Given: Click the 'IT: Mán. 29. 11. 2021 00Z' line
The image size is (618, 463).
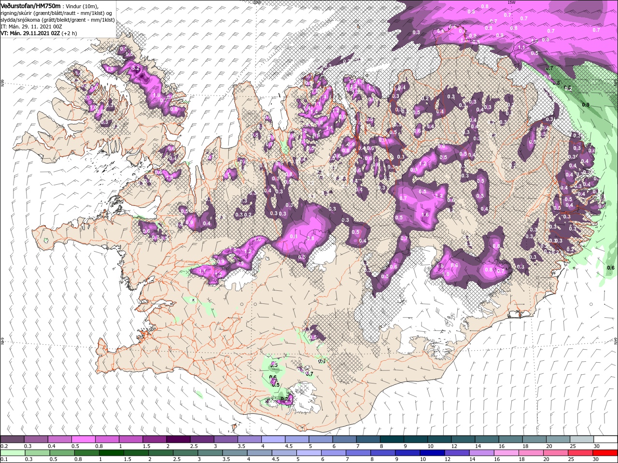Looking at the screenshot, I should [x=31, y=27].
